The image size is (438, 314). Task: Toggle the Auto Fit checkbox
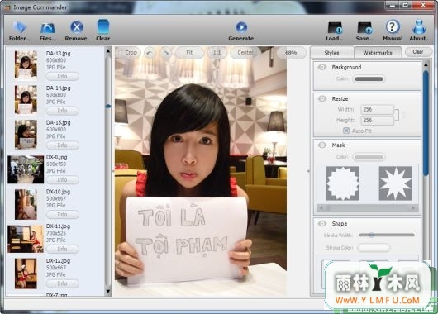pyautogui.click(x=346, y=131)
